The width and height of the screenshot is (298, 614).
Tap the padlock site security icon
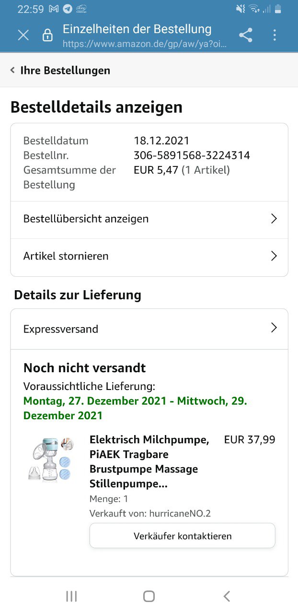point(47,35)
